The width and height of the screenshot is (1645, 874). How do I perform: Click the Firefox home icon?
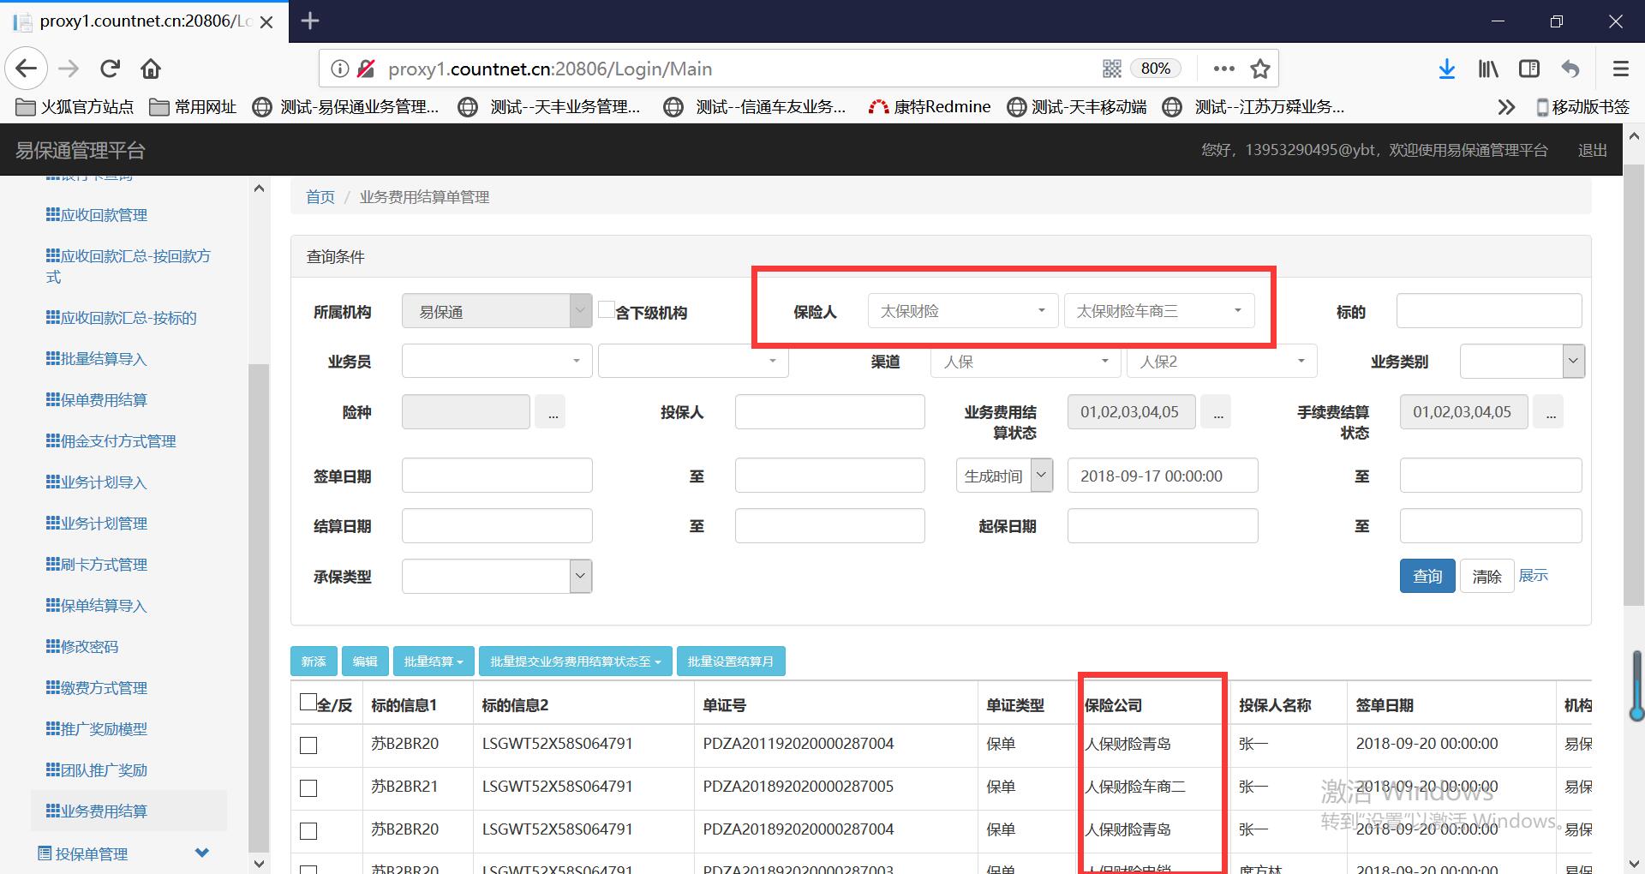point(151,69)
